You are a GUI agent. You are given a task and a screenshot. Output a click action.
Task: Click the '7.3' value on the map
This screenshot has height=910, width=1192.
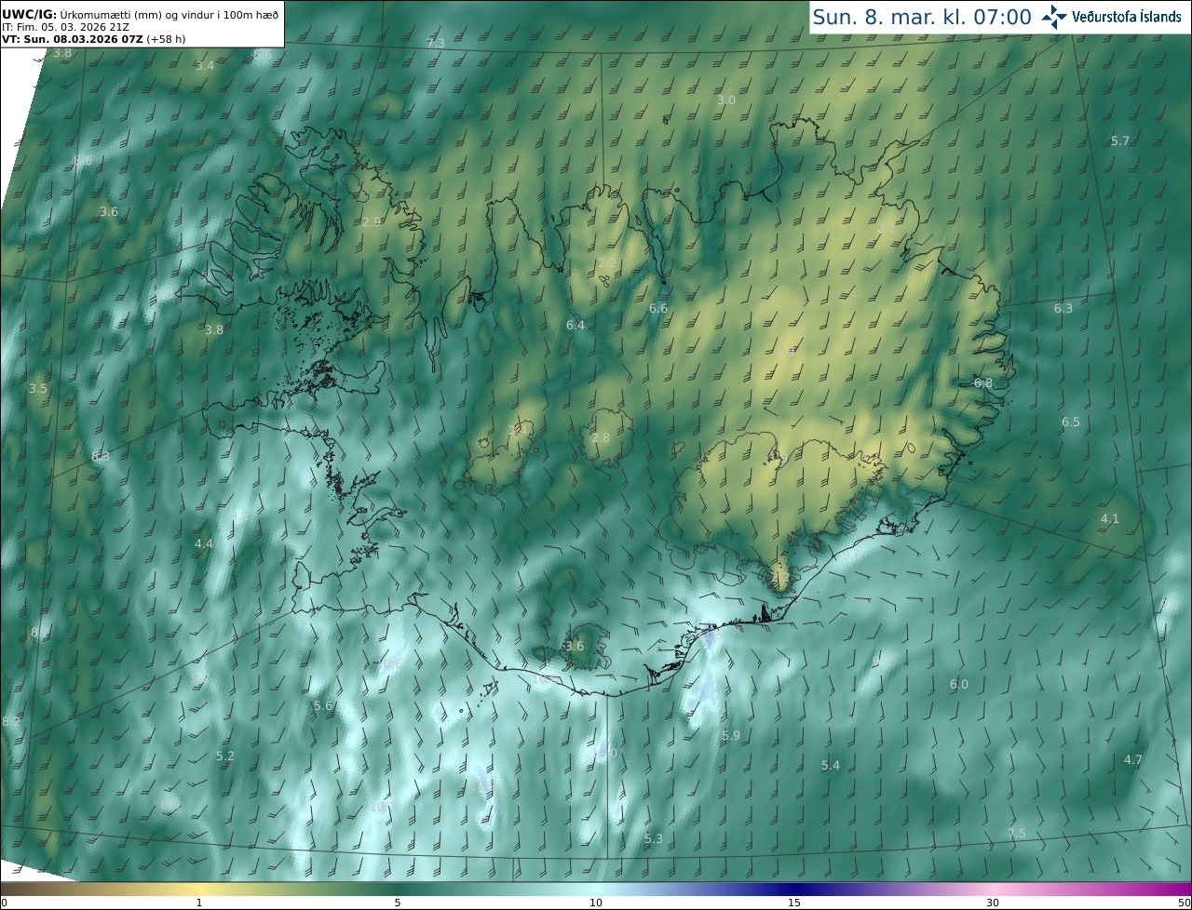(x=436, y=44)
